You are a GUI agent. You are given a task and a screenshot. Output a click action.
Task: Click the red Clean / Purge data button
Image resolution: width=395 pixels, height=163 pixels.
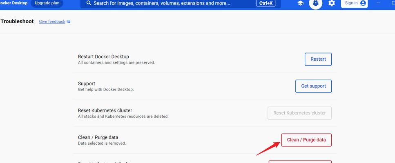click(x=306, y=140)
